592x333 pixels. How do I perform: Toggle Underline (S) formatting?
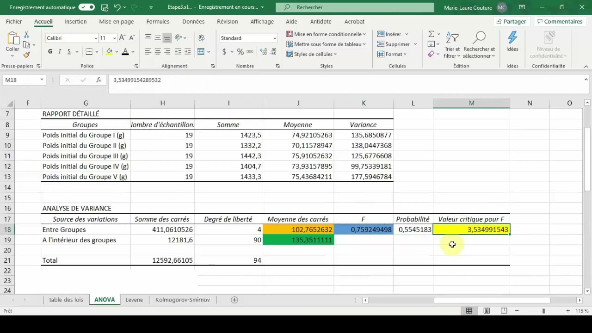[x=69, y=52]
